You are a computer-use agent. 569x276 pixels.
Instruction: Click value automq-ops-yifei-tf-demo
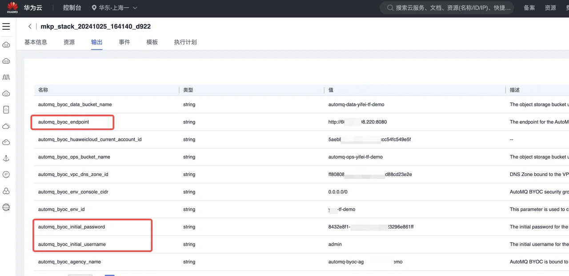[x=356, y=157]
